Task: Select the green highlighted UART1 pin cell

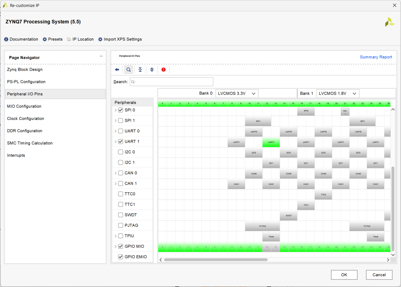Action: [x=271, y=142]
